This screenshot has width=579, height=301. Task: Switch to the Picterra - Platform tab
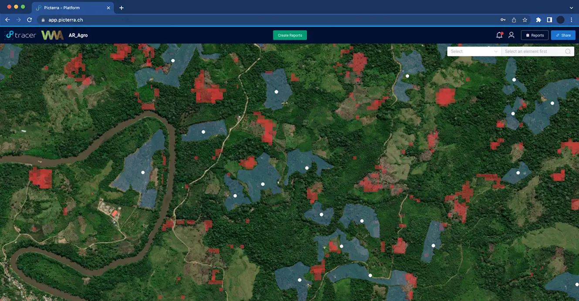(70, 8)
